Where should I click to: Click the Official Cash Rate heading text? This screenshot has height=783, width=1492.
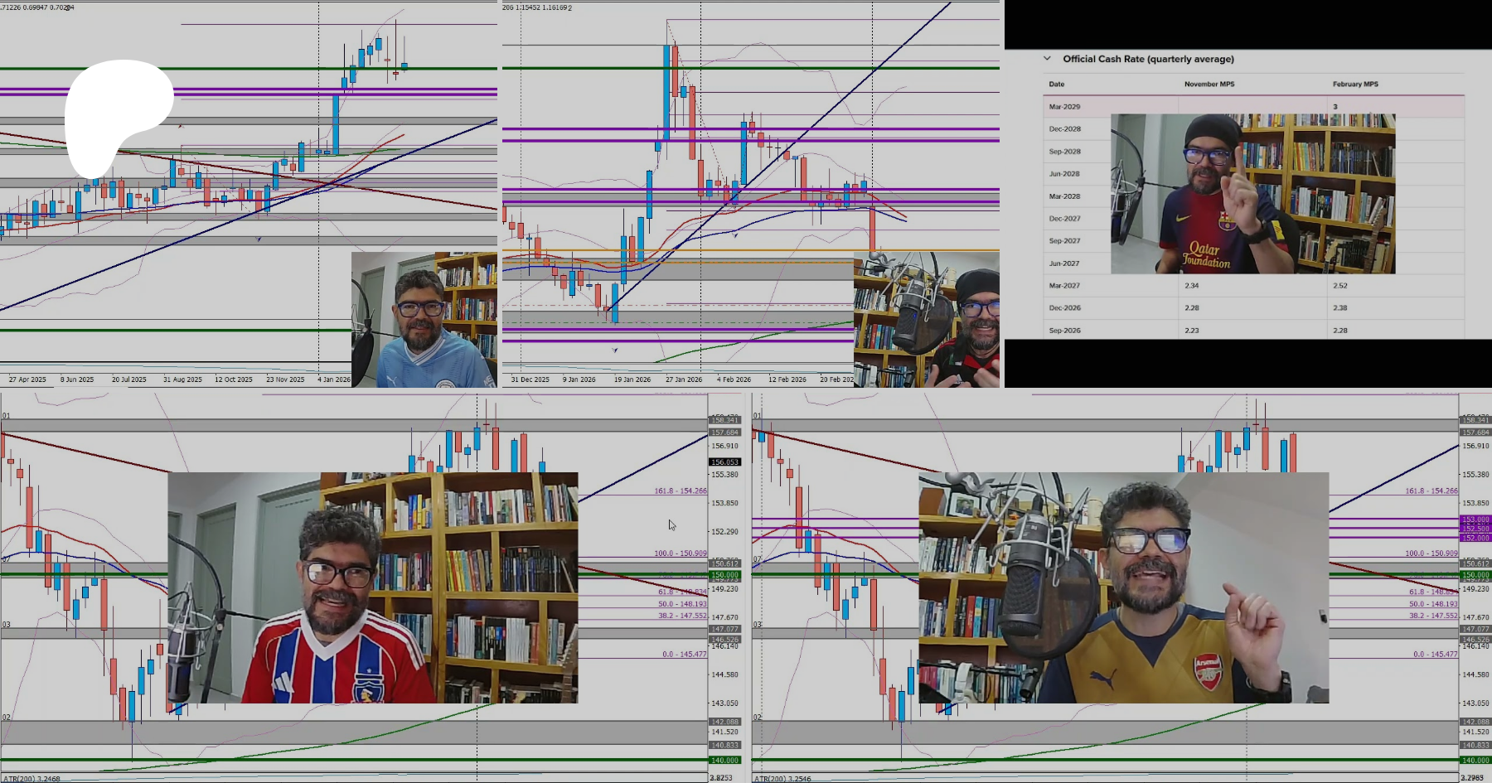(1148, 59)
